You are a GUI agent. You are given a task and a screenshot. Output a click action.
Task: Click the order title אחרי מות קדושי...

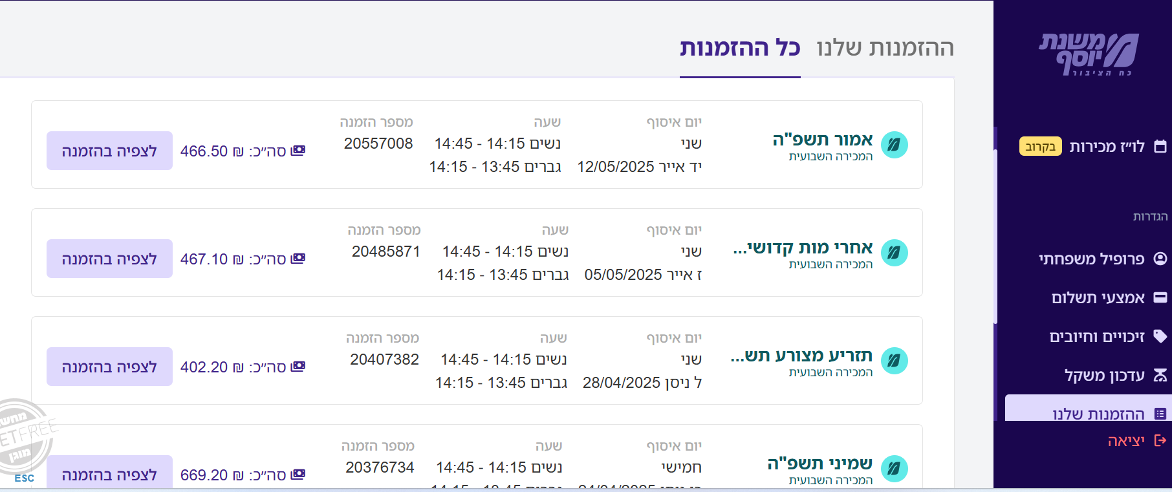click(x=803, y=248)
